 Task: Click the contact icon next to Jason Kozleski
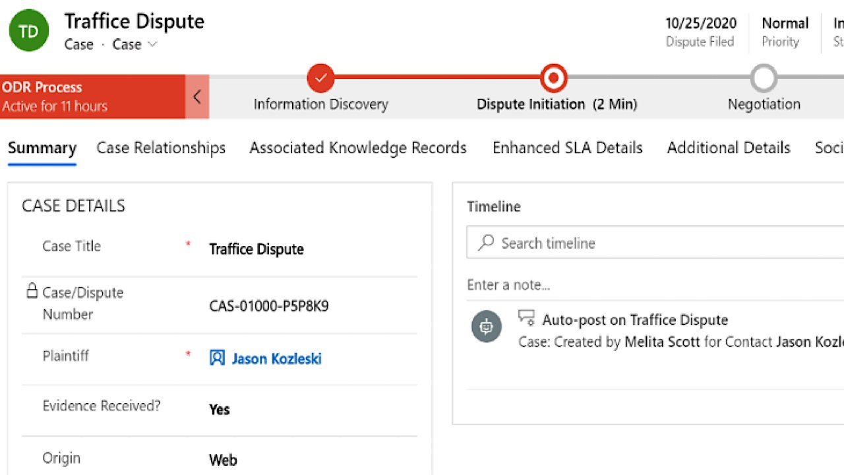point(217,358)
